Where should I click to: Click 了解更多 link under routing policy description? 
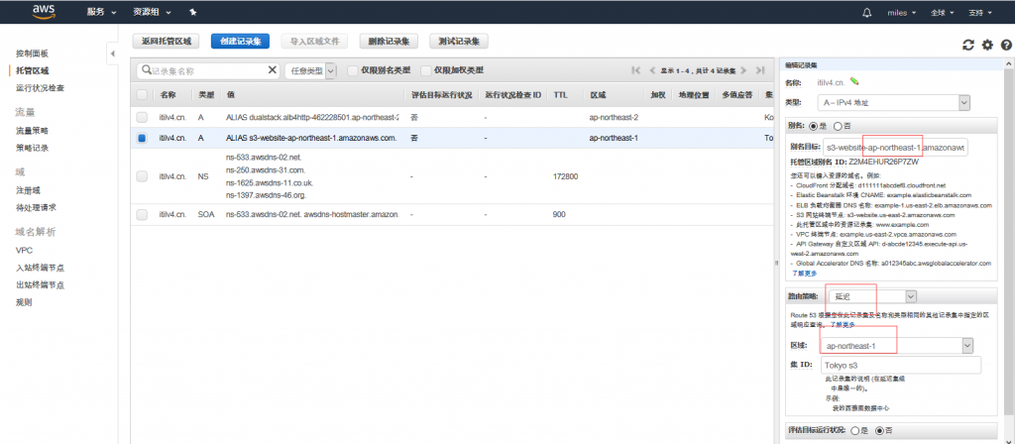(x=843, y=324)
